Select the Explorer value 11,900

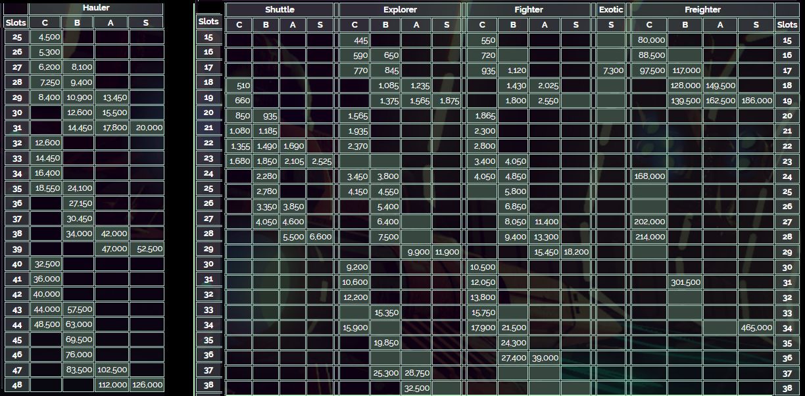[x=447, y=252]
